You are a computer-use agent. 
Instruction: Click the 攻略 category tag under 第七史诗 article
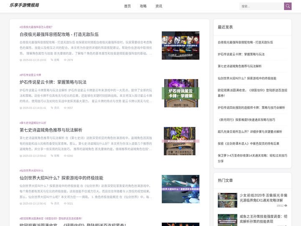56,156
